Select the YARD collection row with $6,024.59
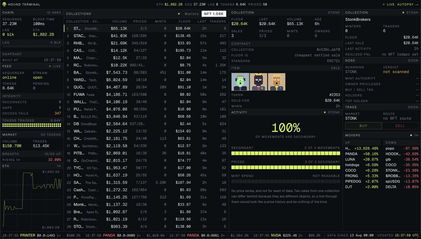The image size is (421, 239). (146, 80)
